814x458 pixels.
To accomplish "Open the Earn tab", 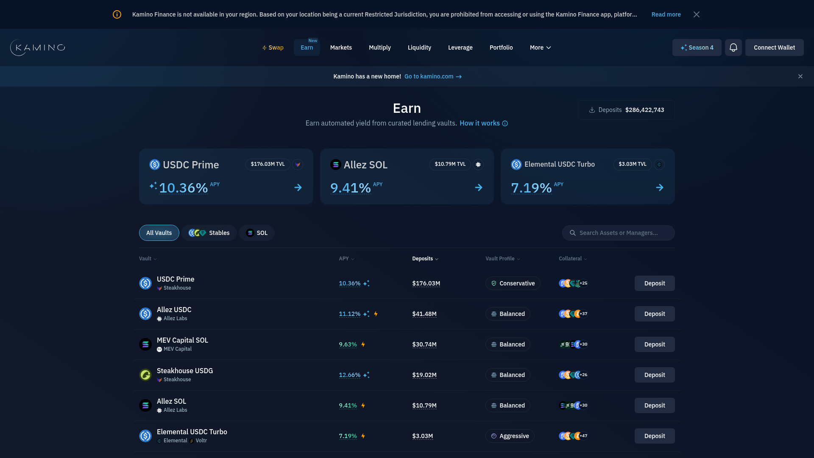I will (307, 47).
